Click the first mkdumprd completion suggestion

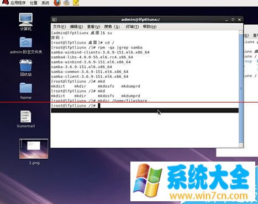pos(130,86)
